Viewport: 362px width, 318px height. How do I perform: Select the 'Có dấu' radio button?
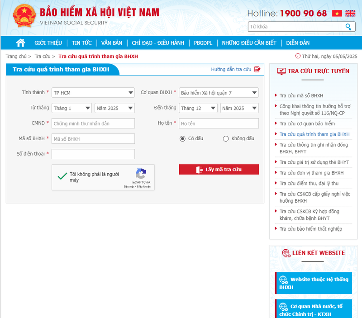[x=182, y=139]
